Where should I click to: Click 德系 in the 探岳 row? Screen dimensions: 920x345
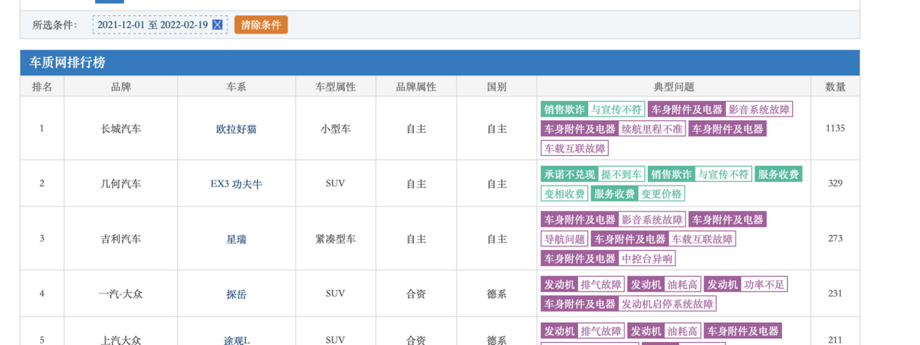pyautogui.click(x=497, y=294)
